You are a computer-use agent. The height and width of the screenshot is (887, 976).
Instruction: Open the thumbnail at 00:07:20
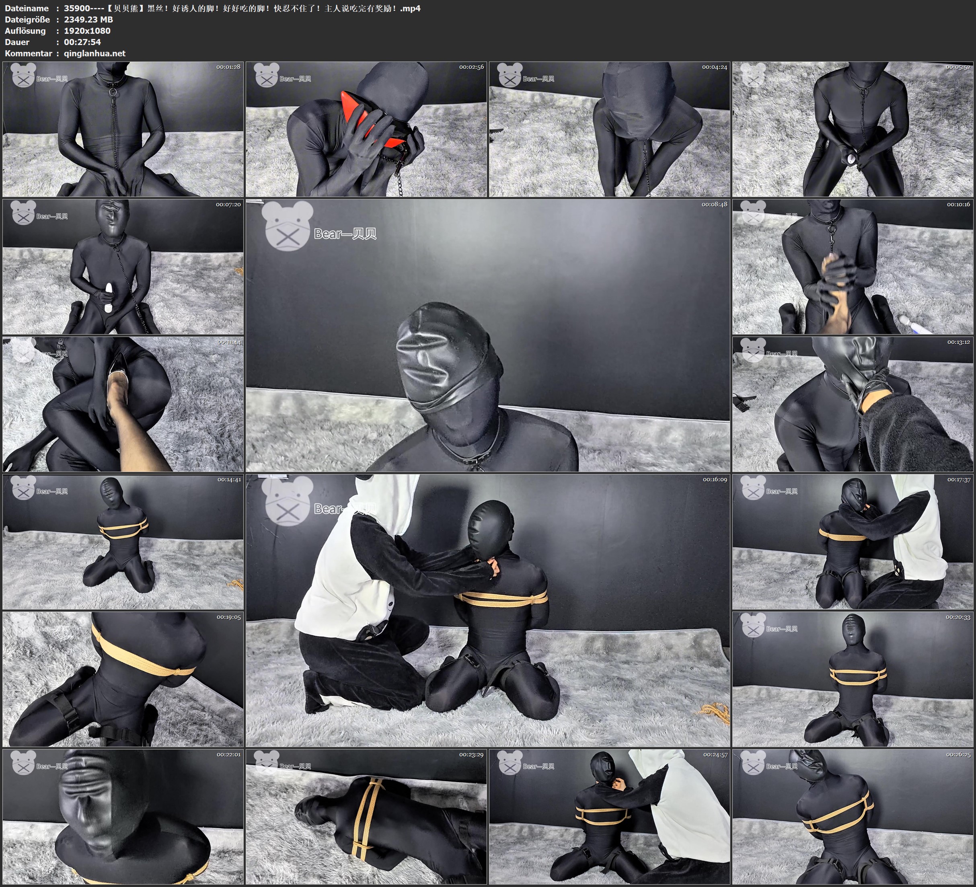click(x=123, y=267)
